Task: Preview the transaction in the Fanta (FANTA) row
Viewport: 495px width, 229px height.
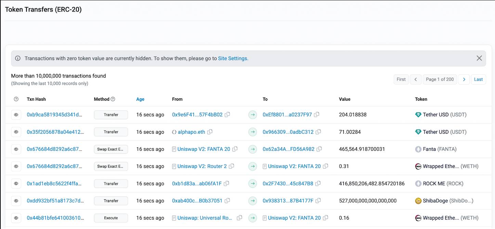Action: (16, 149)
